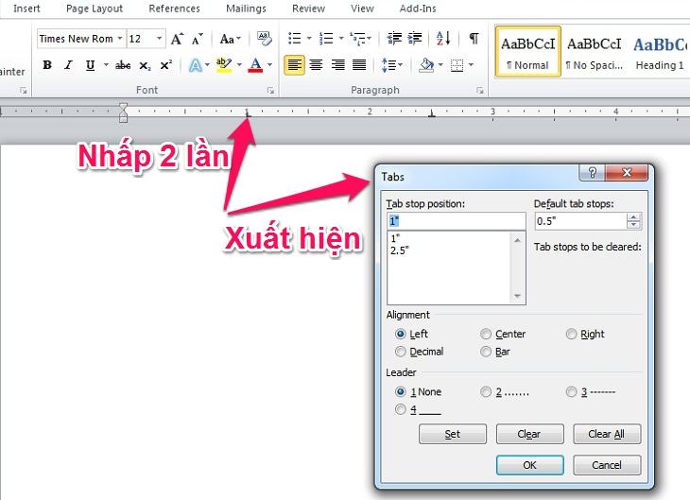Open Paragraph dialog launcher
The height and width of the screenshot is (500, 690).
coord(479,91)
